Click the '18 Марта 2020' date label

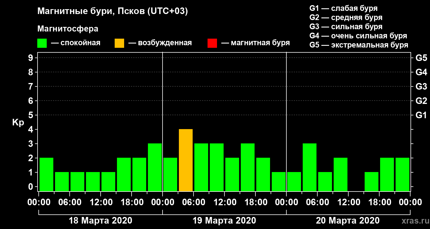pos(101,221)
